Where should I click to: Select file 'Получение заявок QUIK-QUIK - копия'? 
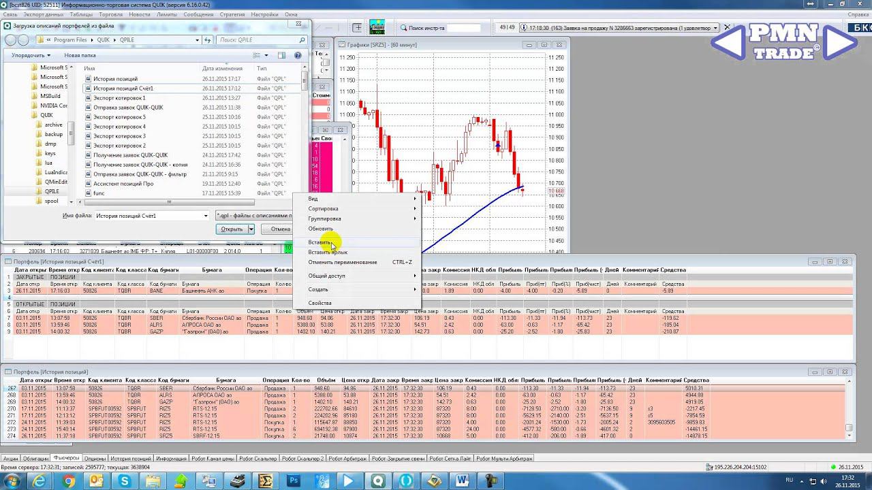140,165
